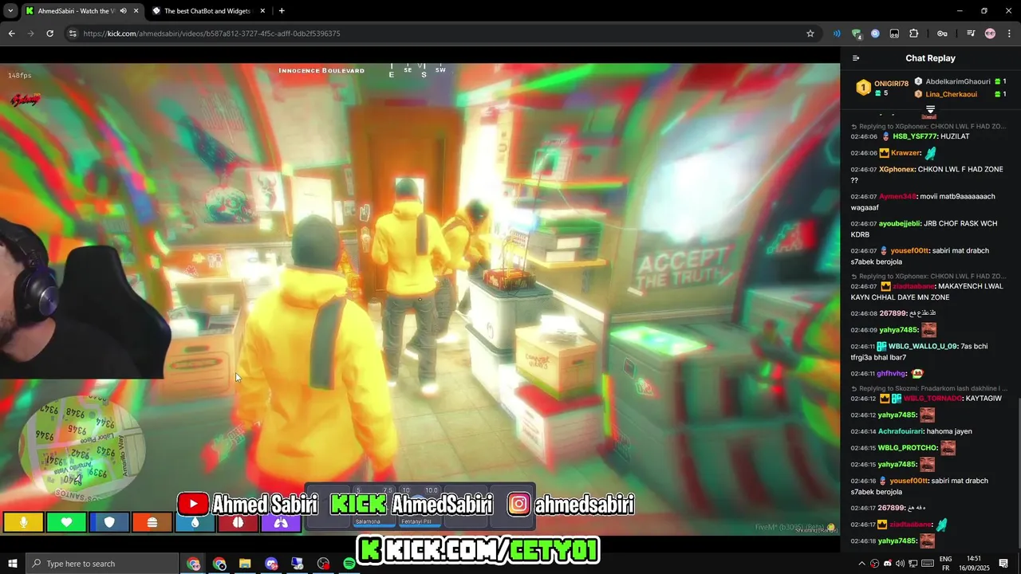Switch the ENG FR input language
The height and width of the screenshot is (574, 1021).
point(945,564)
